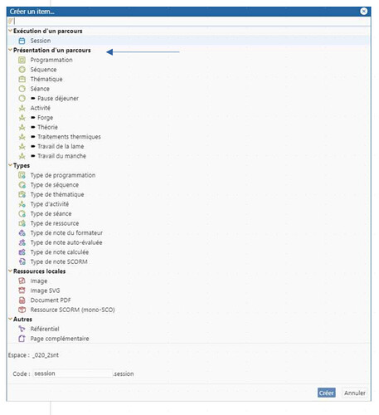Image resolution: width=379 pixels, height=415 pixels.
Task: Select the Type de note calculée icon
Action: [x=22, y=252]
